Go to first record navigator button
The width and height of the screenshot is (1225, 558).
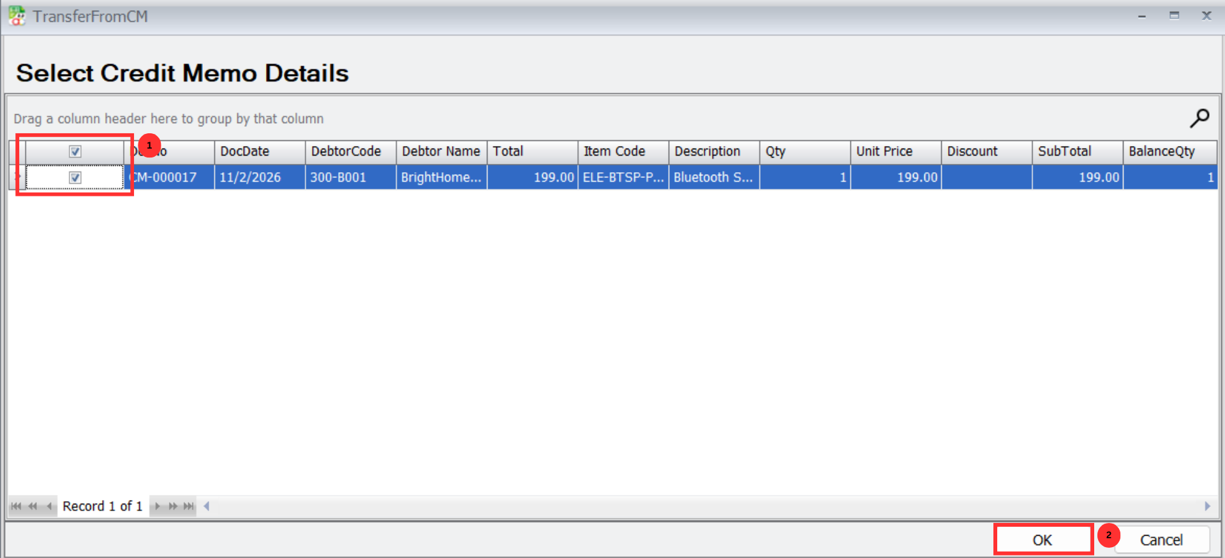click(x=16, y=506)
